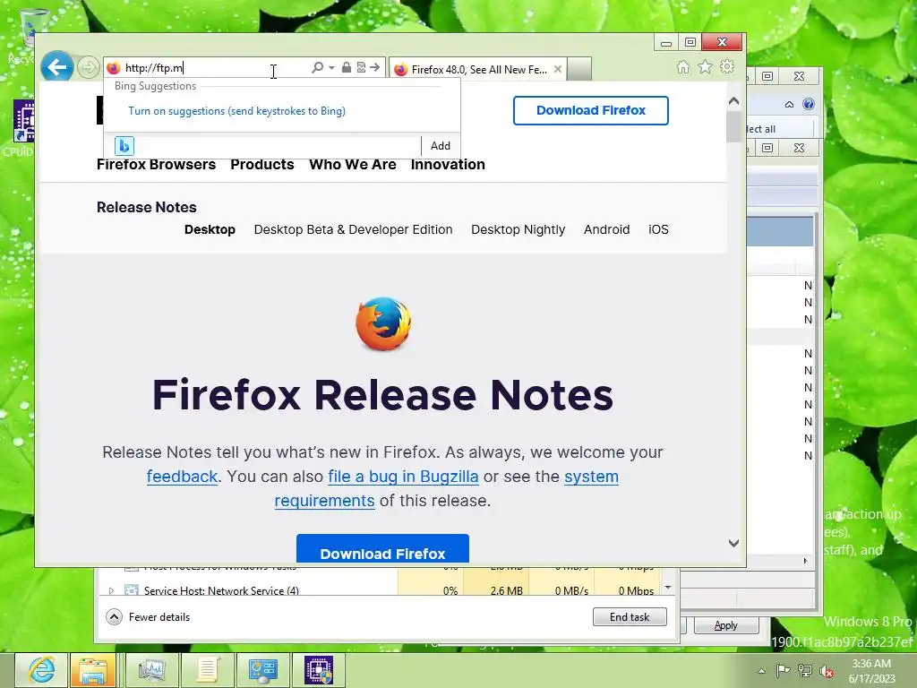The width and height of the screenshot is (917, 688).
Task: Click the Task Manager list scroll down arrow
Action: coord(668,588)
